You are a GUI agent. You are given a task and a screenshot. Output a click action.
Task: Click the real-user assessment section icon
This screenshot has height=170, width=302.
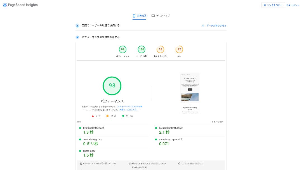click(x=77, y=25)
